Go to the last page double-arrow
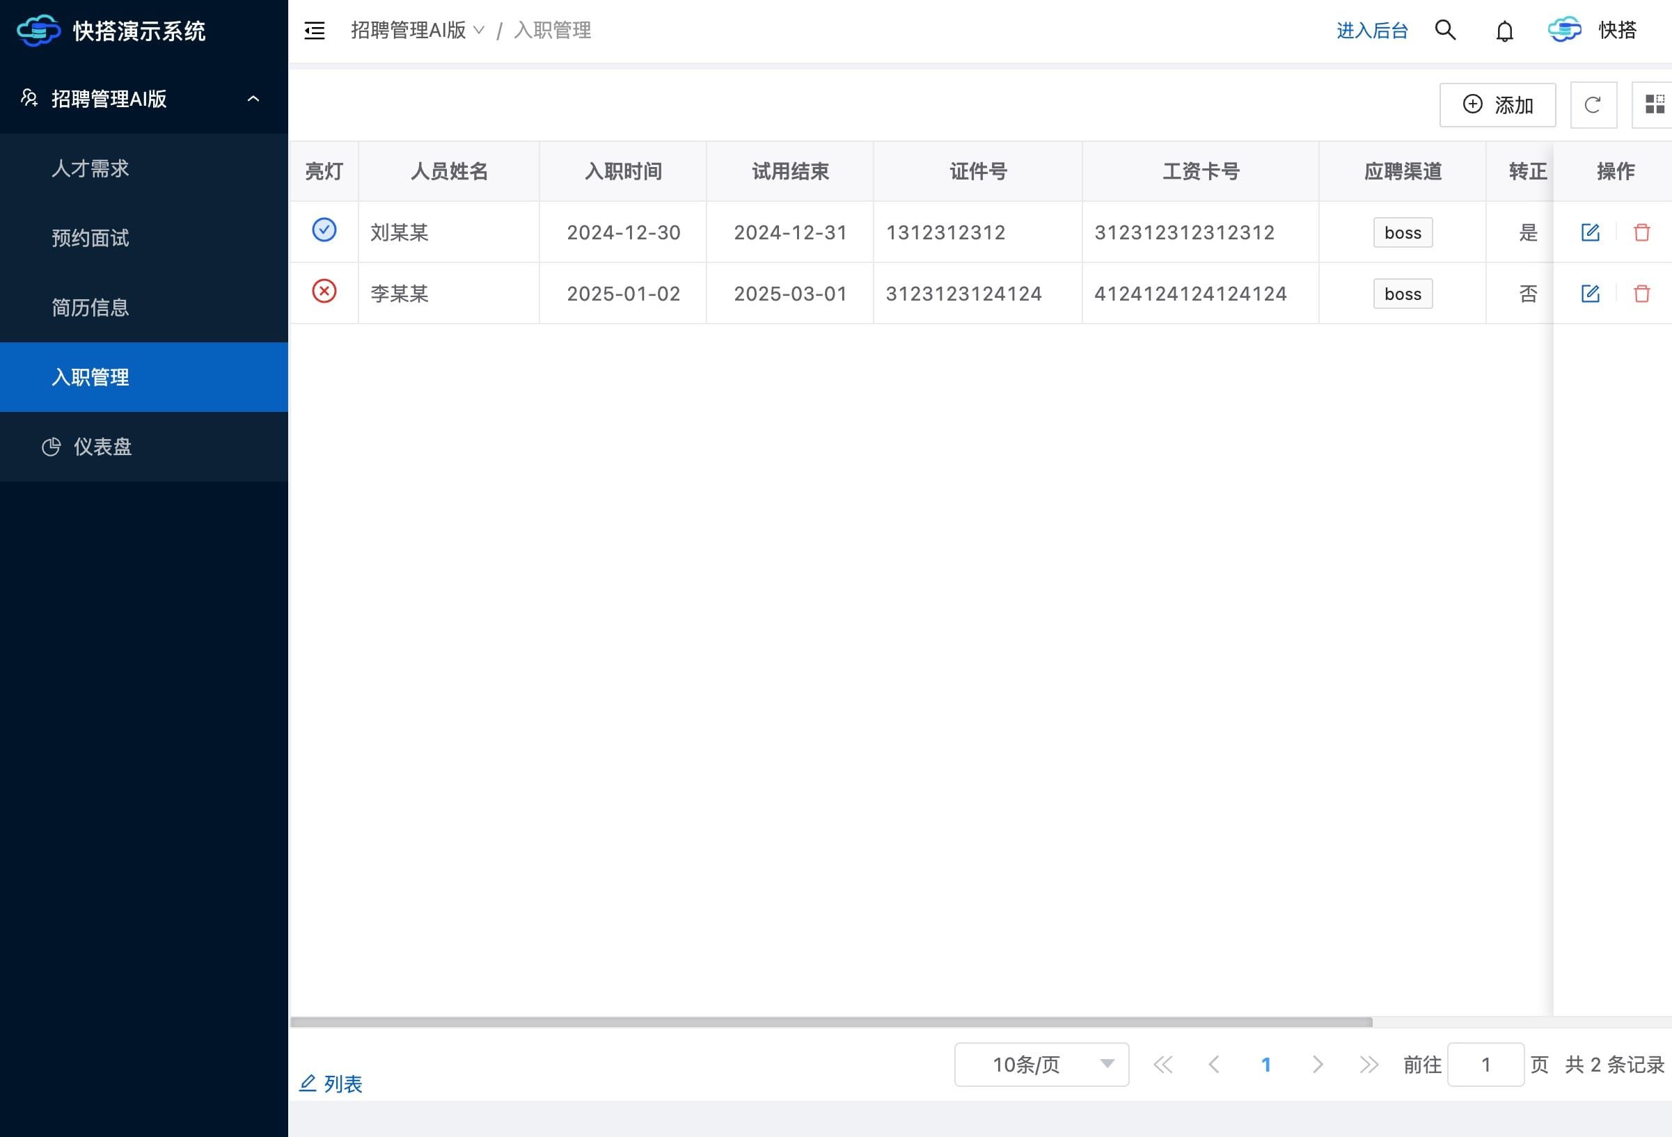The width and height of the screenshot is (1672, 1137). coord(1369,1065)
